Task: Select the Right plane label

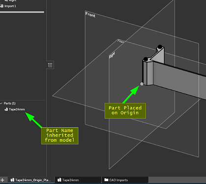Action: [112, 55]
